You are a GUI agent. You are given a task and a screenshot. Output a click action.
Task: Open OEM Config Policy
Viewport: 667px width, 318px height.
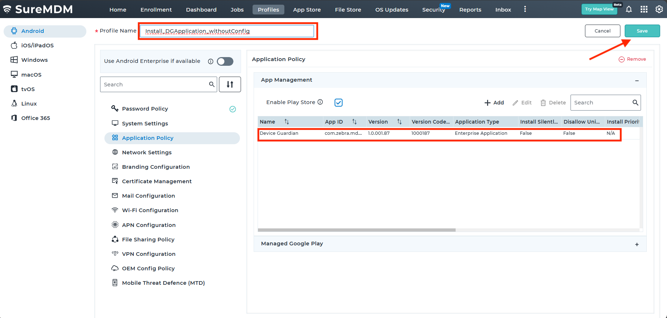point(172,268)
